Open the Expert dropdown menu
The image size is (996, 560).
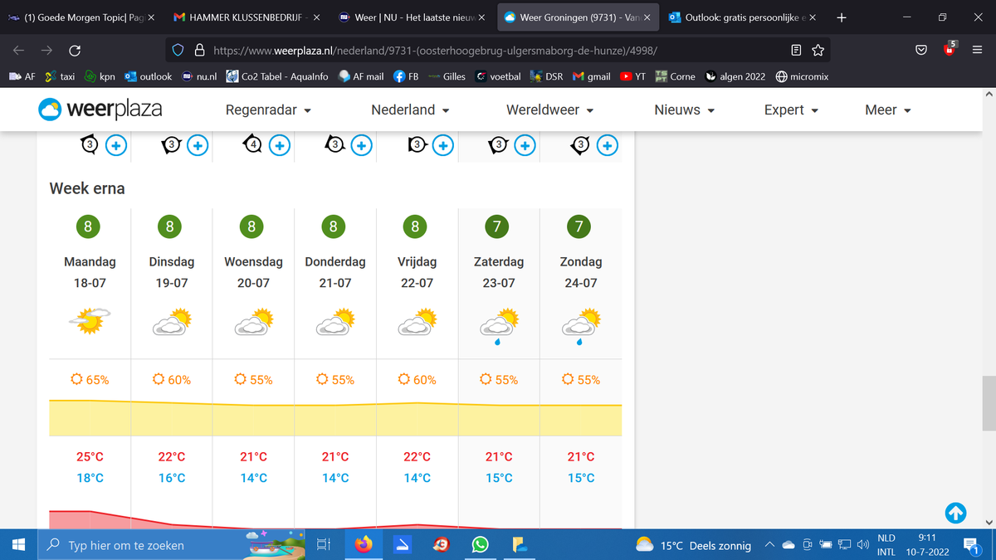(791, 110)
